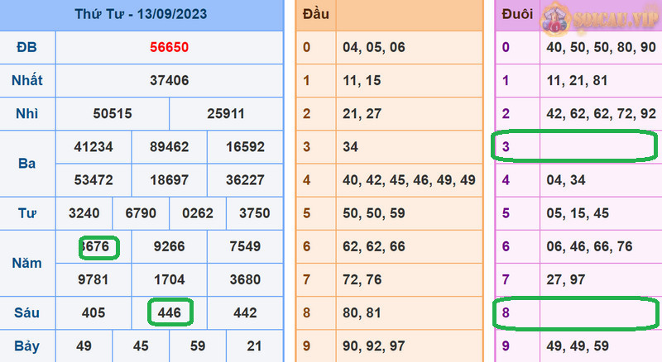Select the empty circled Đuôi 8 row
The width and height of the screenshot is (662, 362).
point(575,313)
